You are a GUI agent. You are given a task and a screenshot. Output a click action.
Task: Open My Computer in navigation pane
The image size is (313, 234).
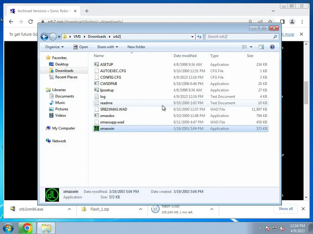64,128
